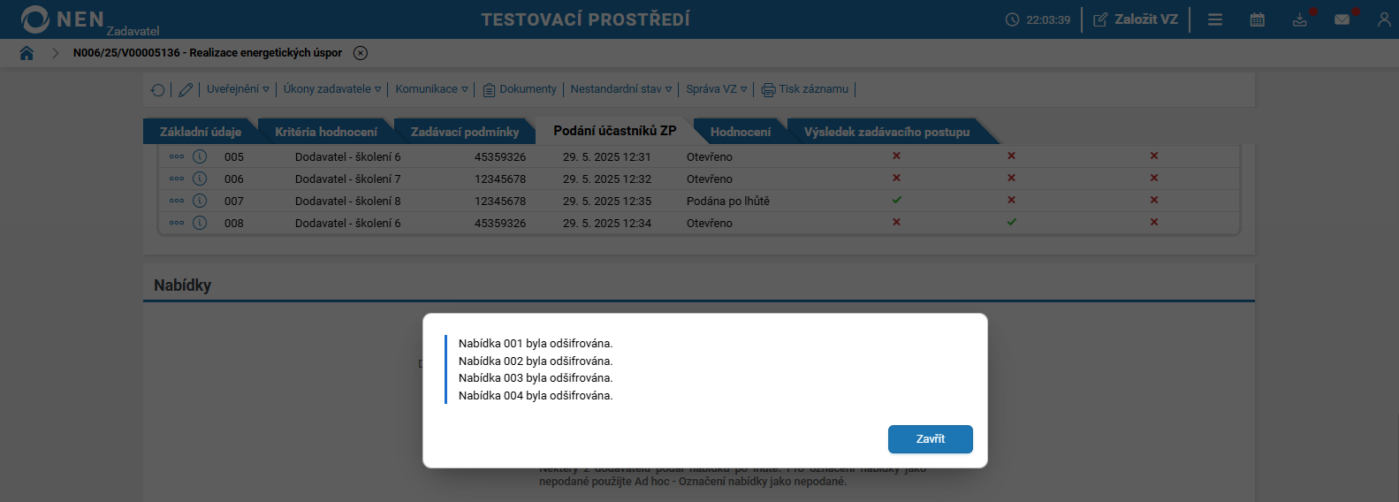1399x502 pixels.
Task: Click the session time 22:03:39
Action: [x=1048, y=19]
